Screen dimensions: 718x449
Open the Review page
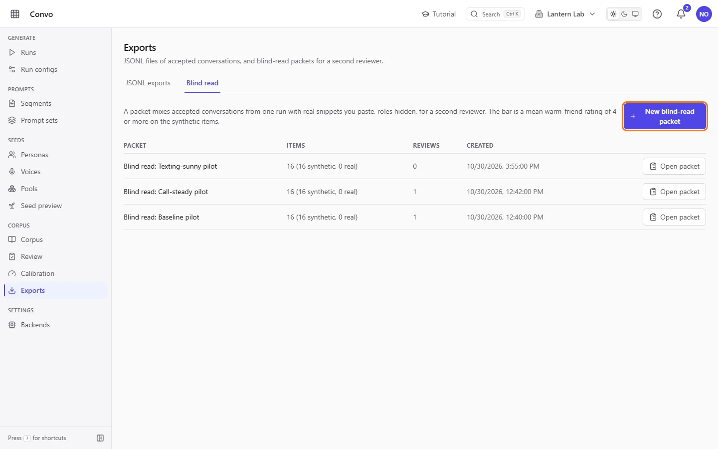pyautogui.click(x=55, y=256)
